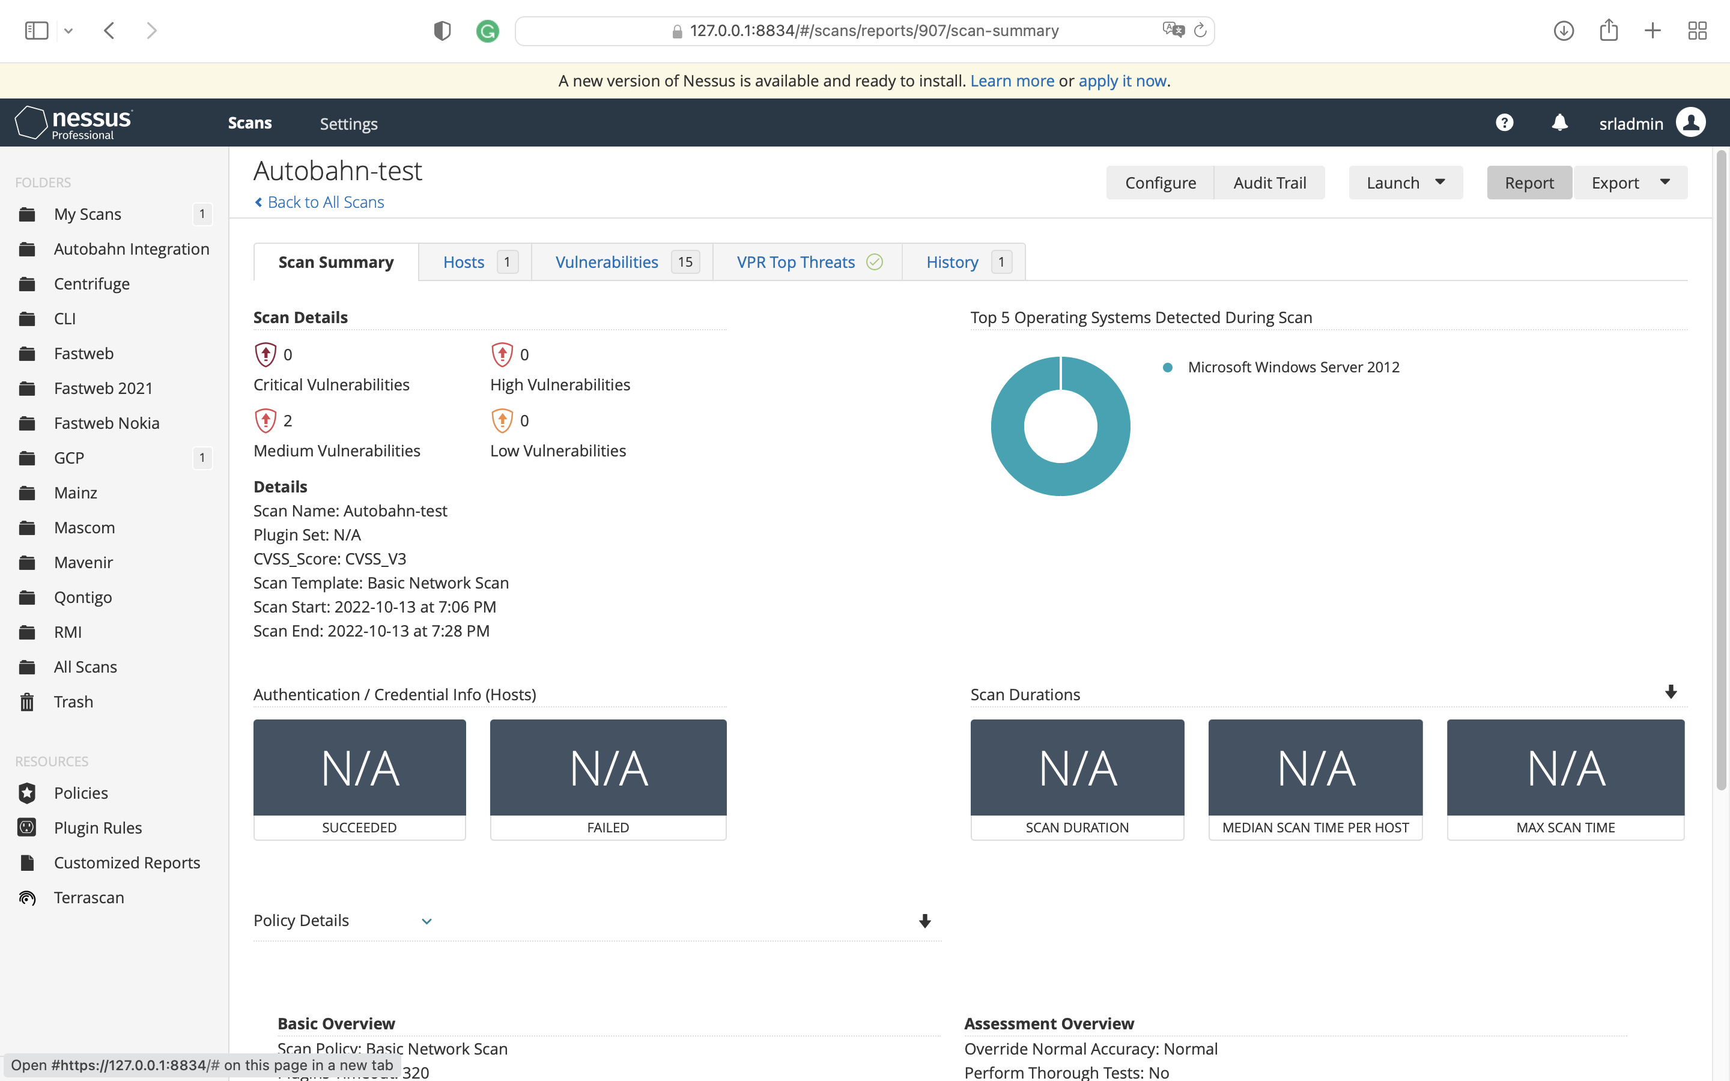Open the Scans top menu
Screen dimensions: 1730x1081
[249, 123]
